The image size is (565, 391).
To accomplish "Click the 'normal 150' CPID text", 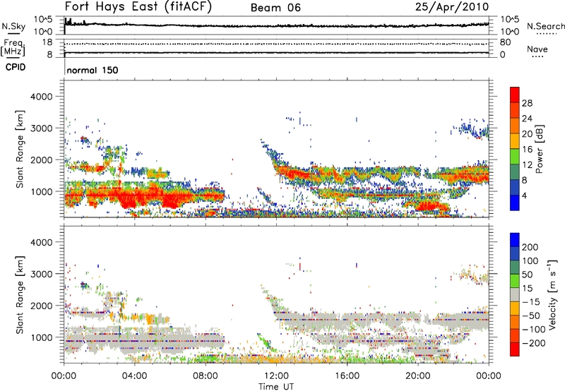I will (93, 70).
